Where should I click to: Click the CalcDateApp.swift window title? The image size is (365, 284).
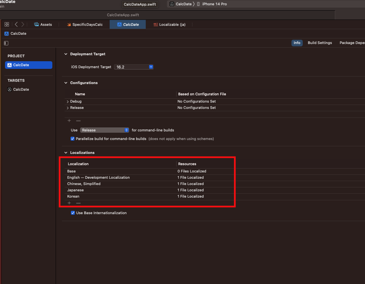point(123,15)
